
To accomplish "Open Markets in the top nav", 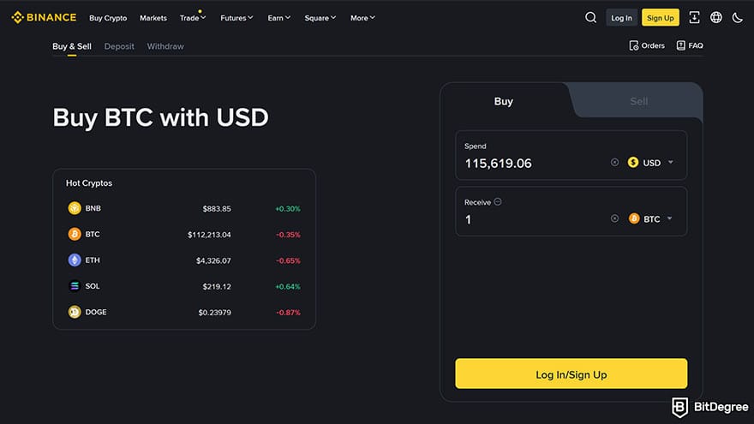I will point(153,18).
